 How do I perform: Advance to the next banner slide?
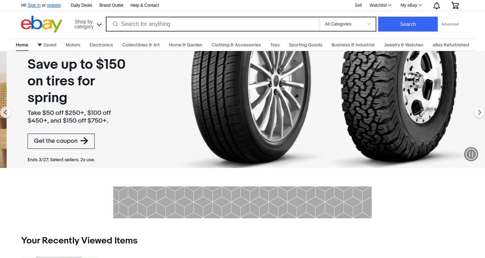(479, 112)
